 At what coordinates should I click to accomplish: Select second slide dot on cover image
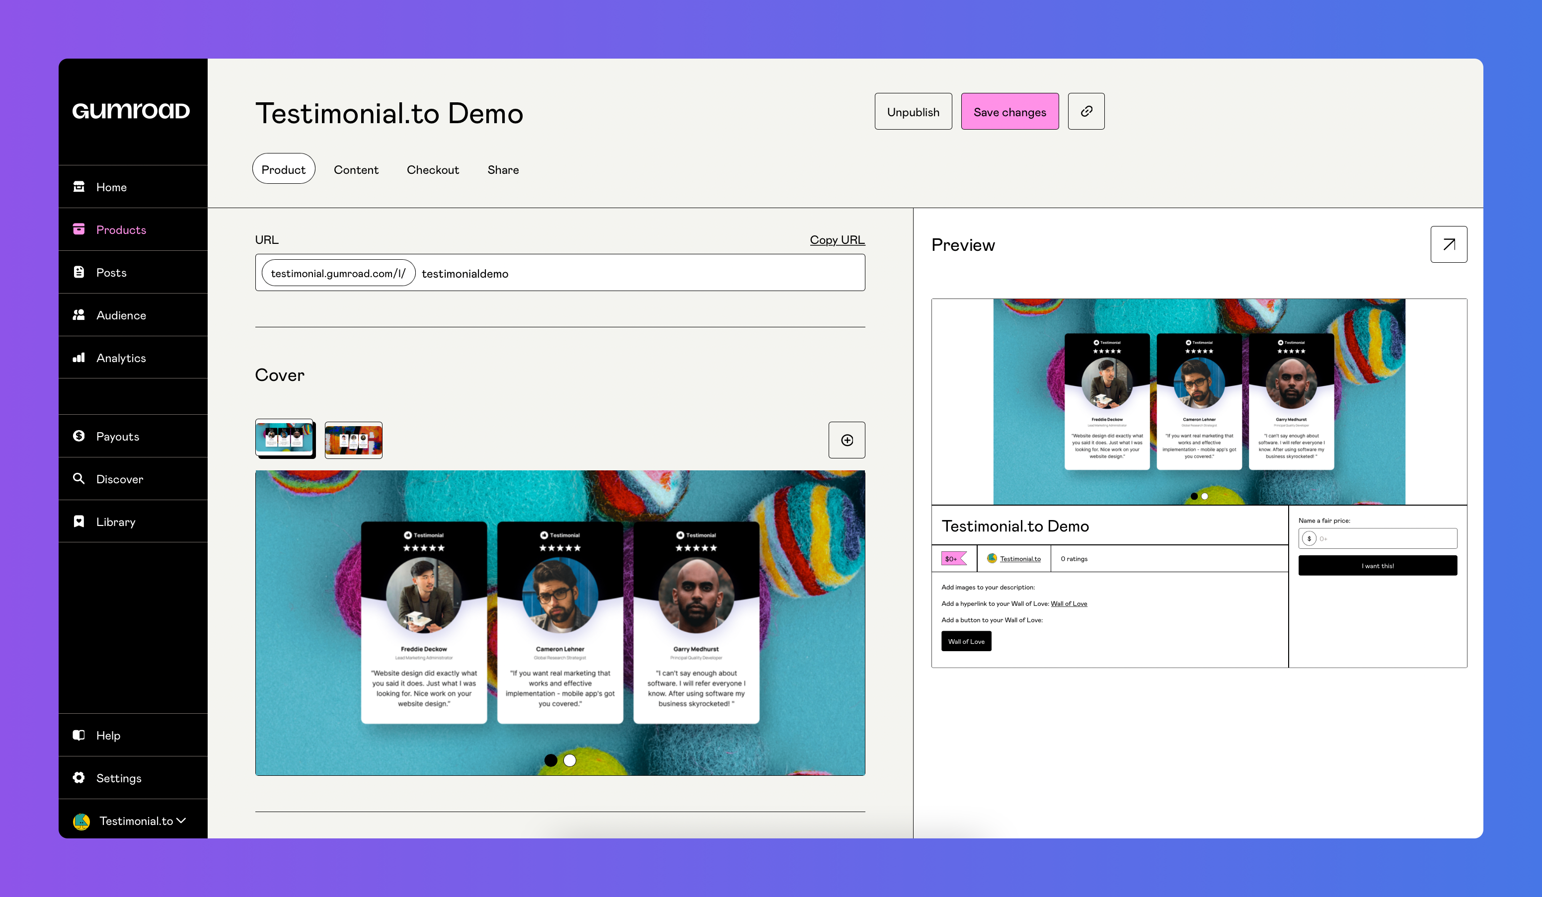click(x=570, y=760)
